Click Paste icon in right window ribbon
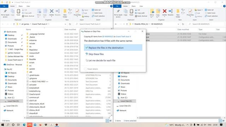Viewport: 226px width, 127px height. [131, 12]
